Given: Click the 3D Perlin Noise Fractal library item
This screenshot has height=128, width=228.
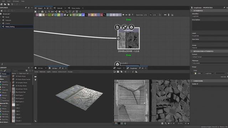Looking at the screenshot, I should coord(23,79).
